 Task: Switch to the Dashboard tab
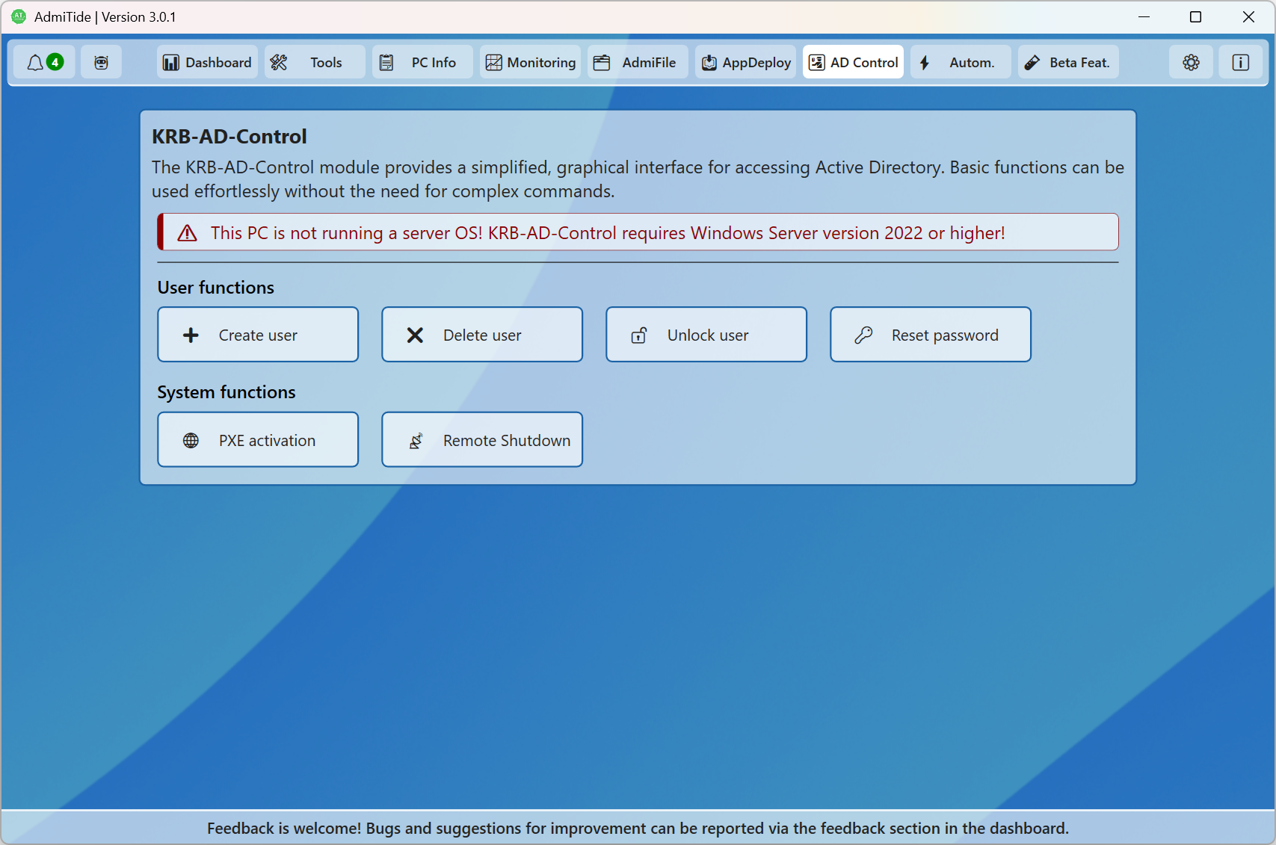(x=208, y=63)
